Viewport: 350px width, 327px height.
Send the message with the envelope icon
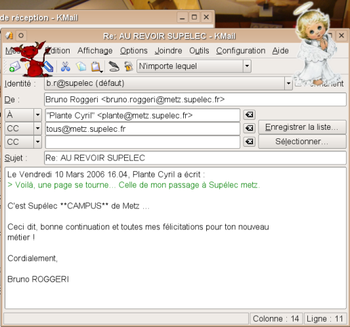14,67
